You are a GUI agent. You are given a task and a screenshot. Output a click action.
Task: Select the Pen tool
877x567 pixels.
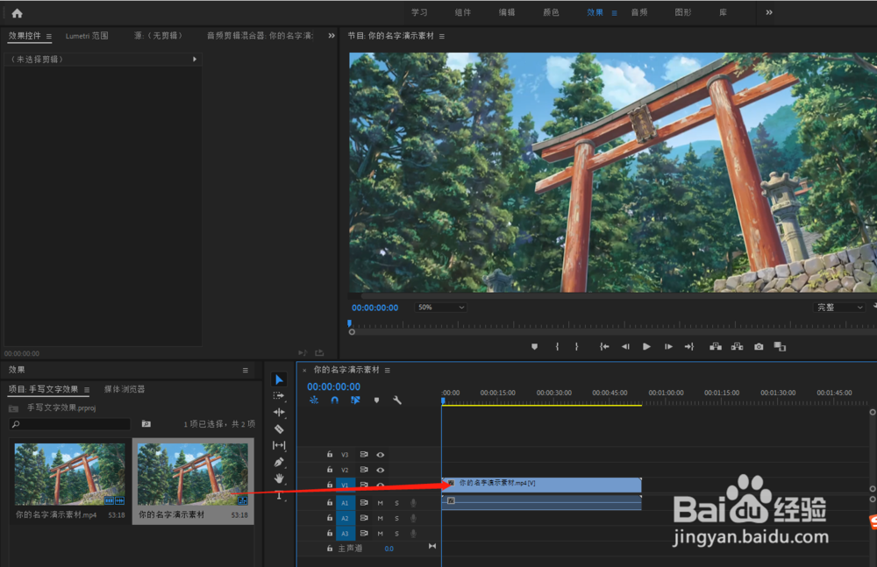point(279,462)
